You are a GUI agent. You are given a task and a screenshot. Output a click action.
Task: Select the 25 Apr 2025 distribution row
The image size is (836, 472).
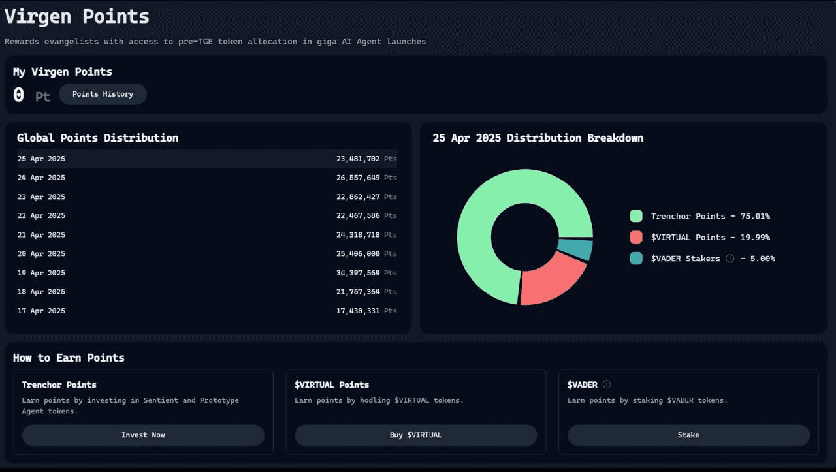tap(207, 159)
